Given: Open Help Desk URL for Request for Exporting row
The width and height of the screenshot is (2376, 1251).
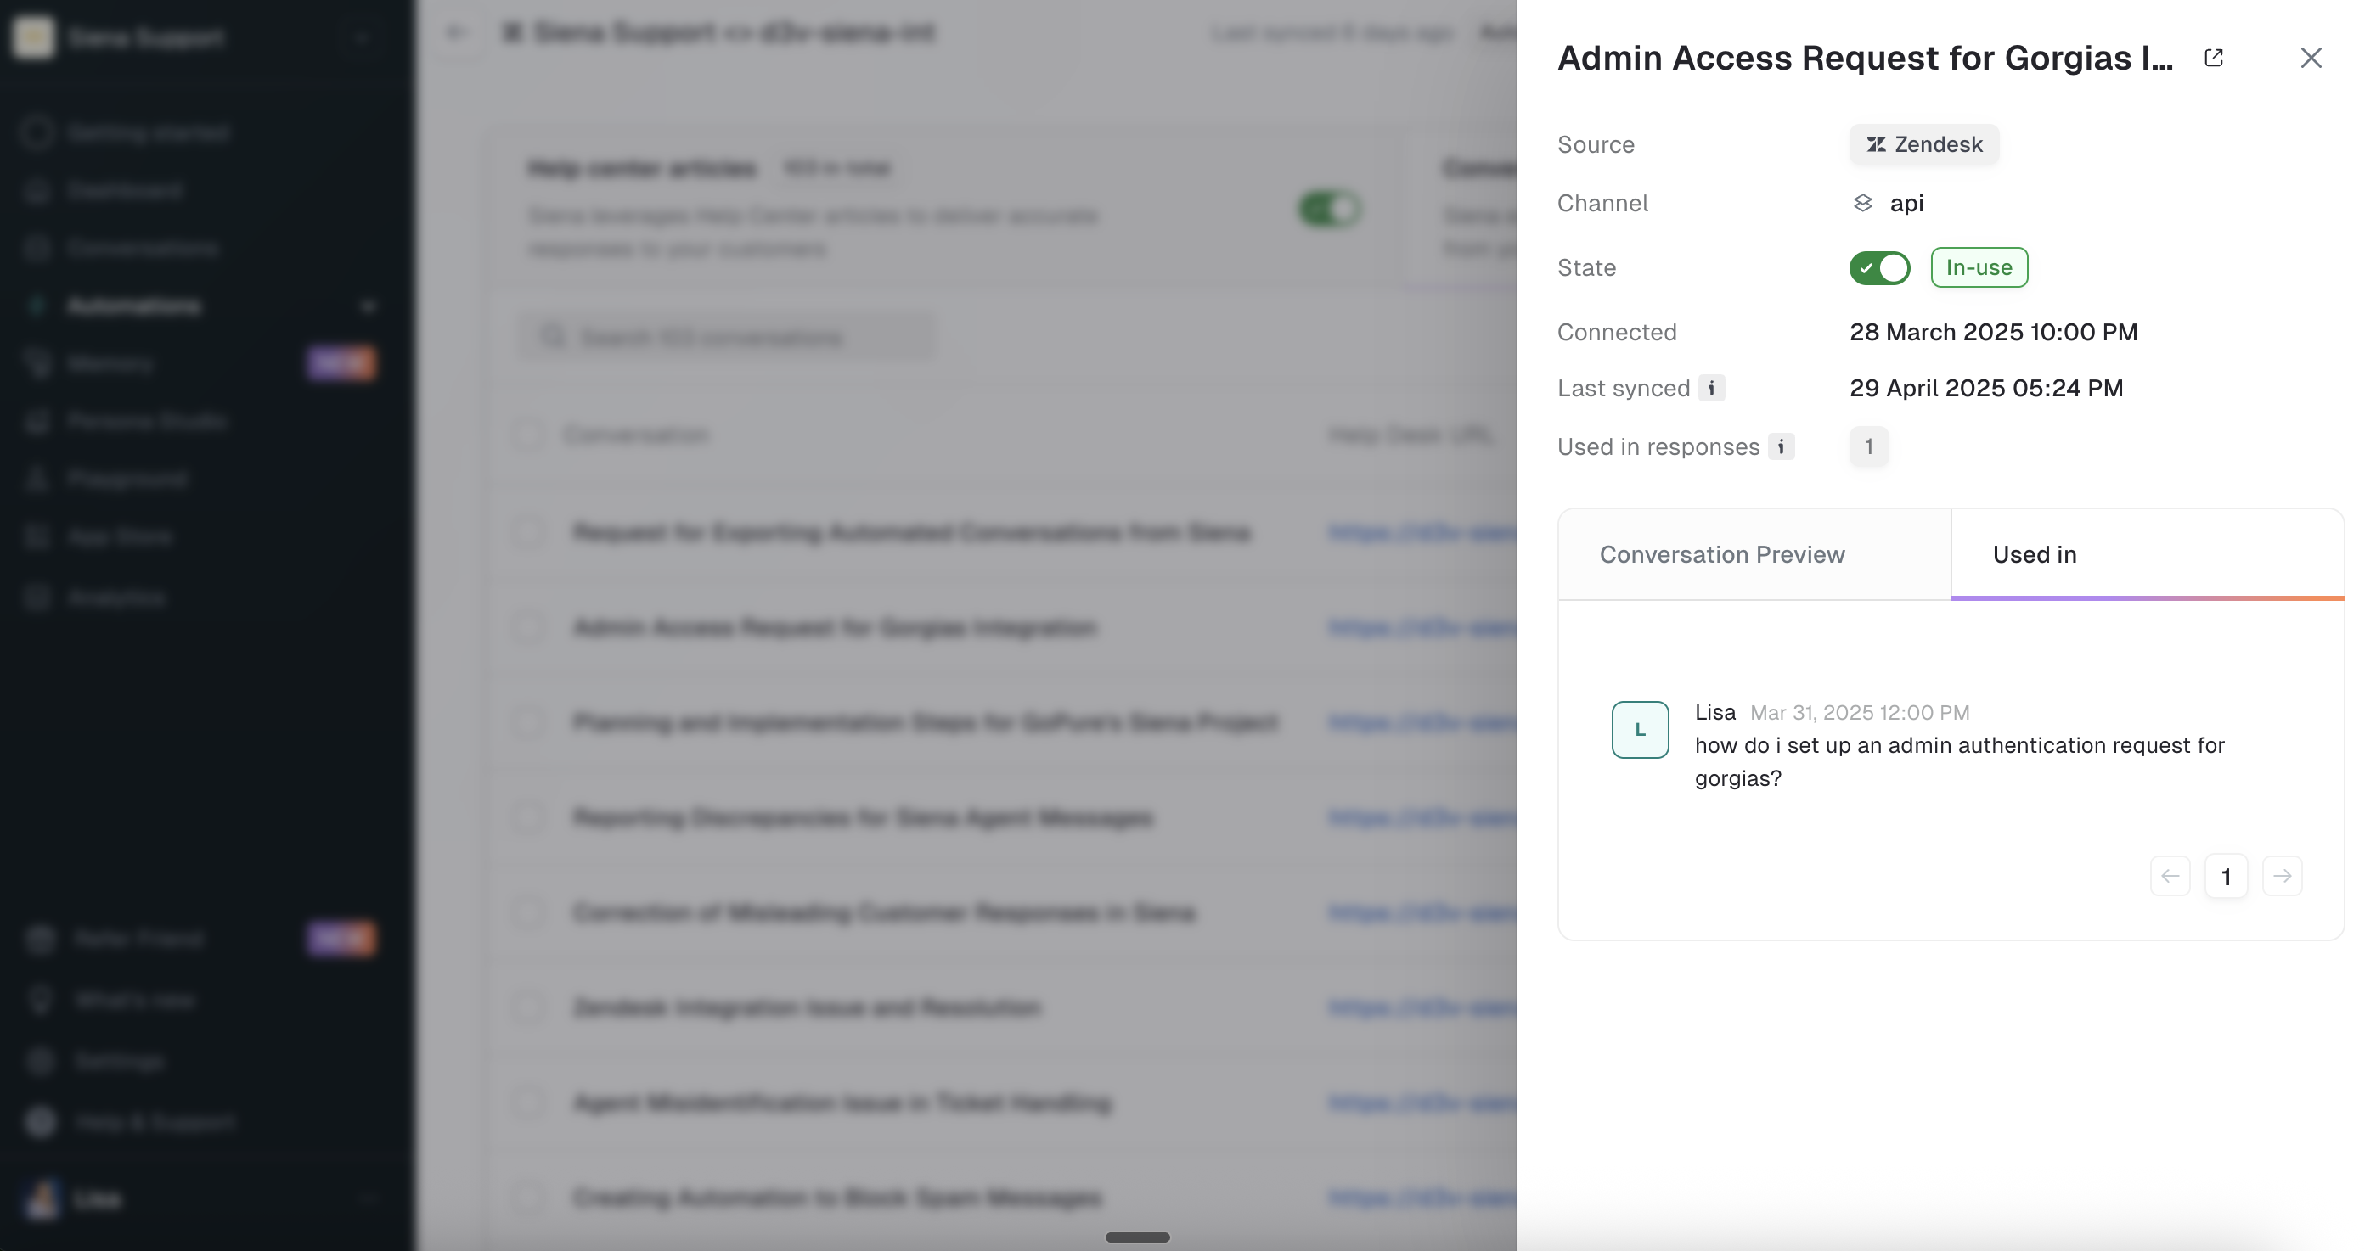Looking at the screenshot, I should pyautogui.click(x=1422, y=533).
